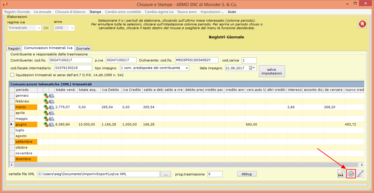Click the printer icon in the febbraio row
The width and height of the screenshot is (374, 193).
(x=52, y=102)
